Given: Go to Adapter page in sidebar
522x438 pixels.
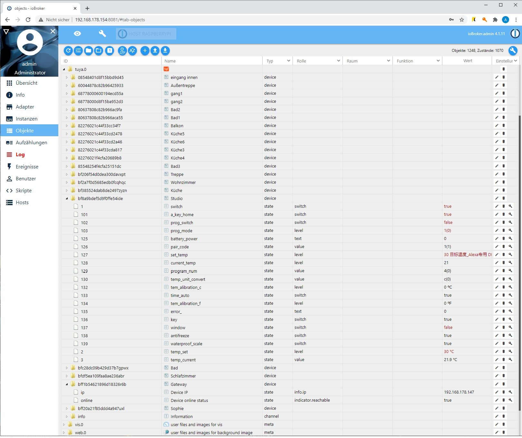Looking at the screenshot, I should 29,107.
